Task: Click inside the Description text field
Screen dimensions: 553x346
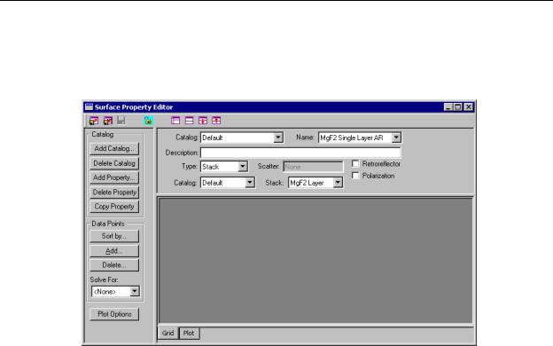Action: pyautogui.click(x=300, y=153)
